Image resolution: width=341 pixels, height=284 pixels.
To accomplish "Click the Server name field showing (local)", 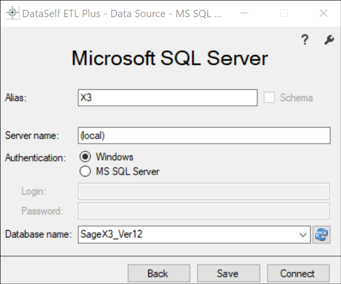I will 204,135.
